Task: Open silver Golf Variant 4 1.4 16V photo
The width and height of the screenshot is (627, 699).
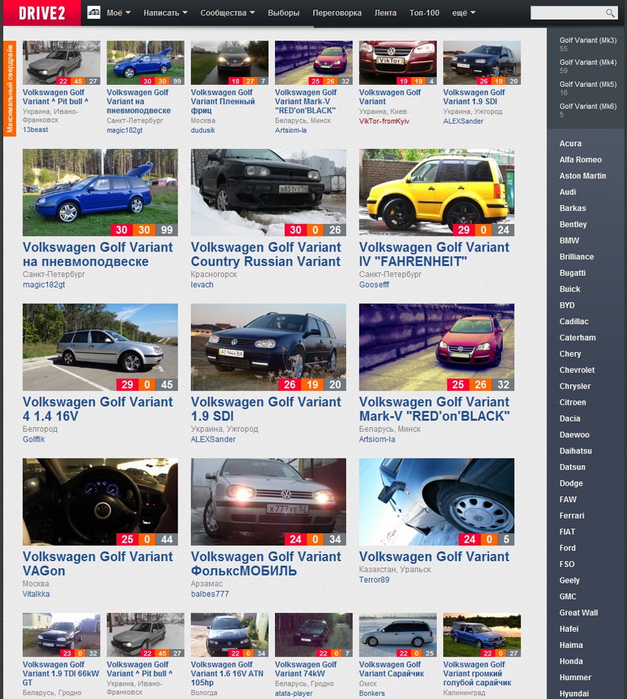Action: [x=101, y=348]
